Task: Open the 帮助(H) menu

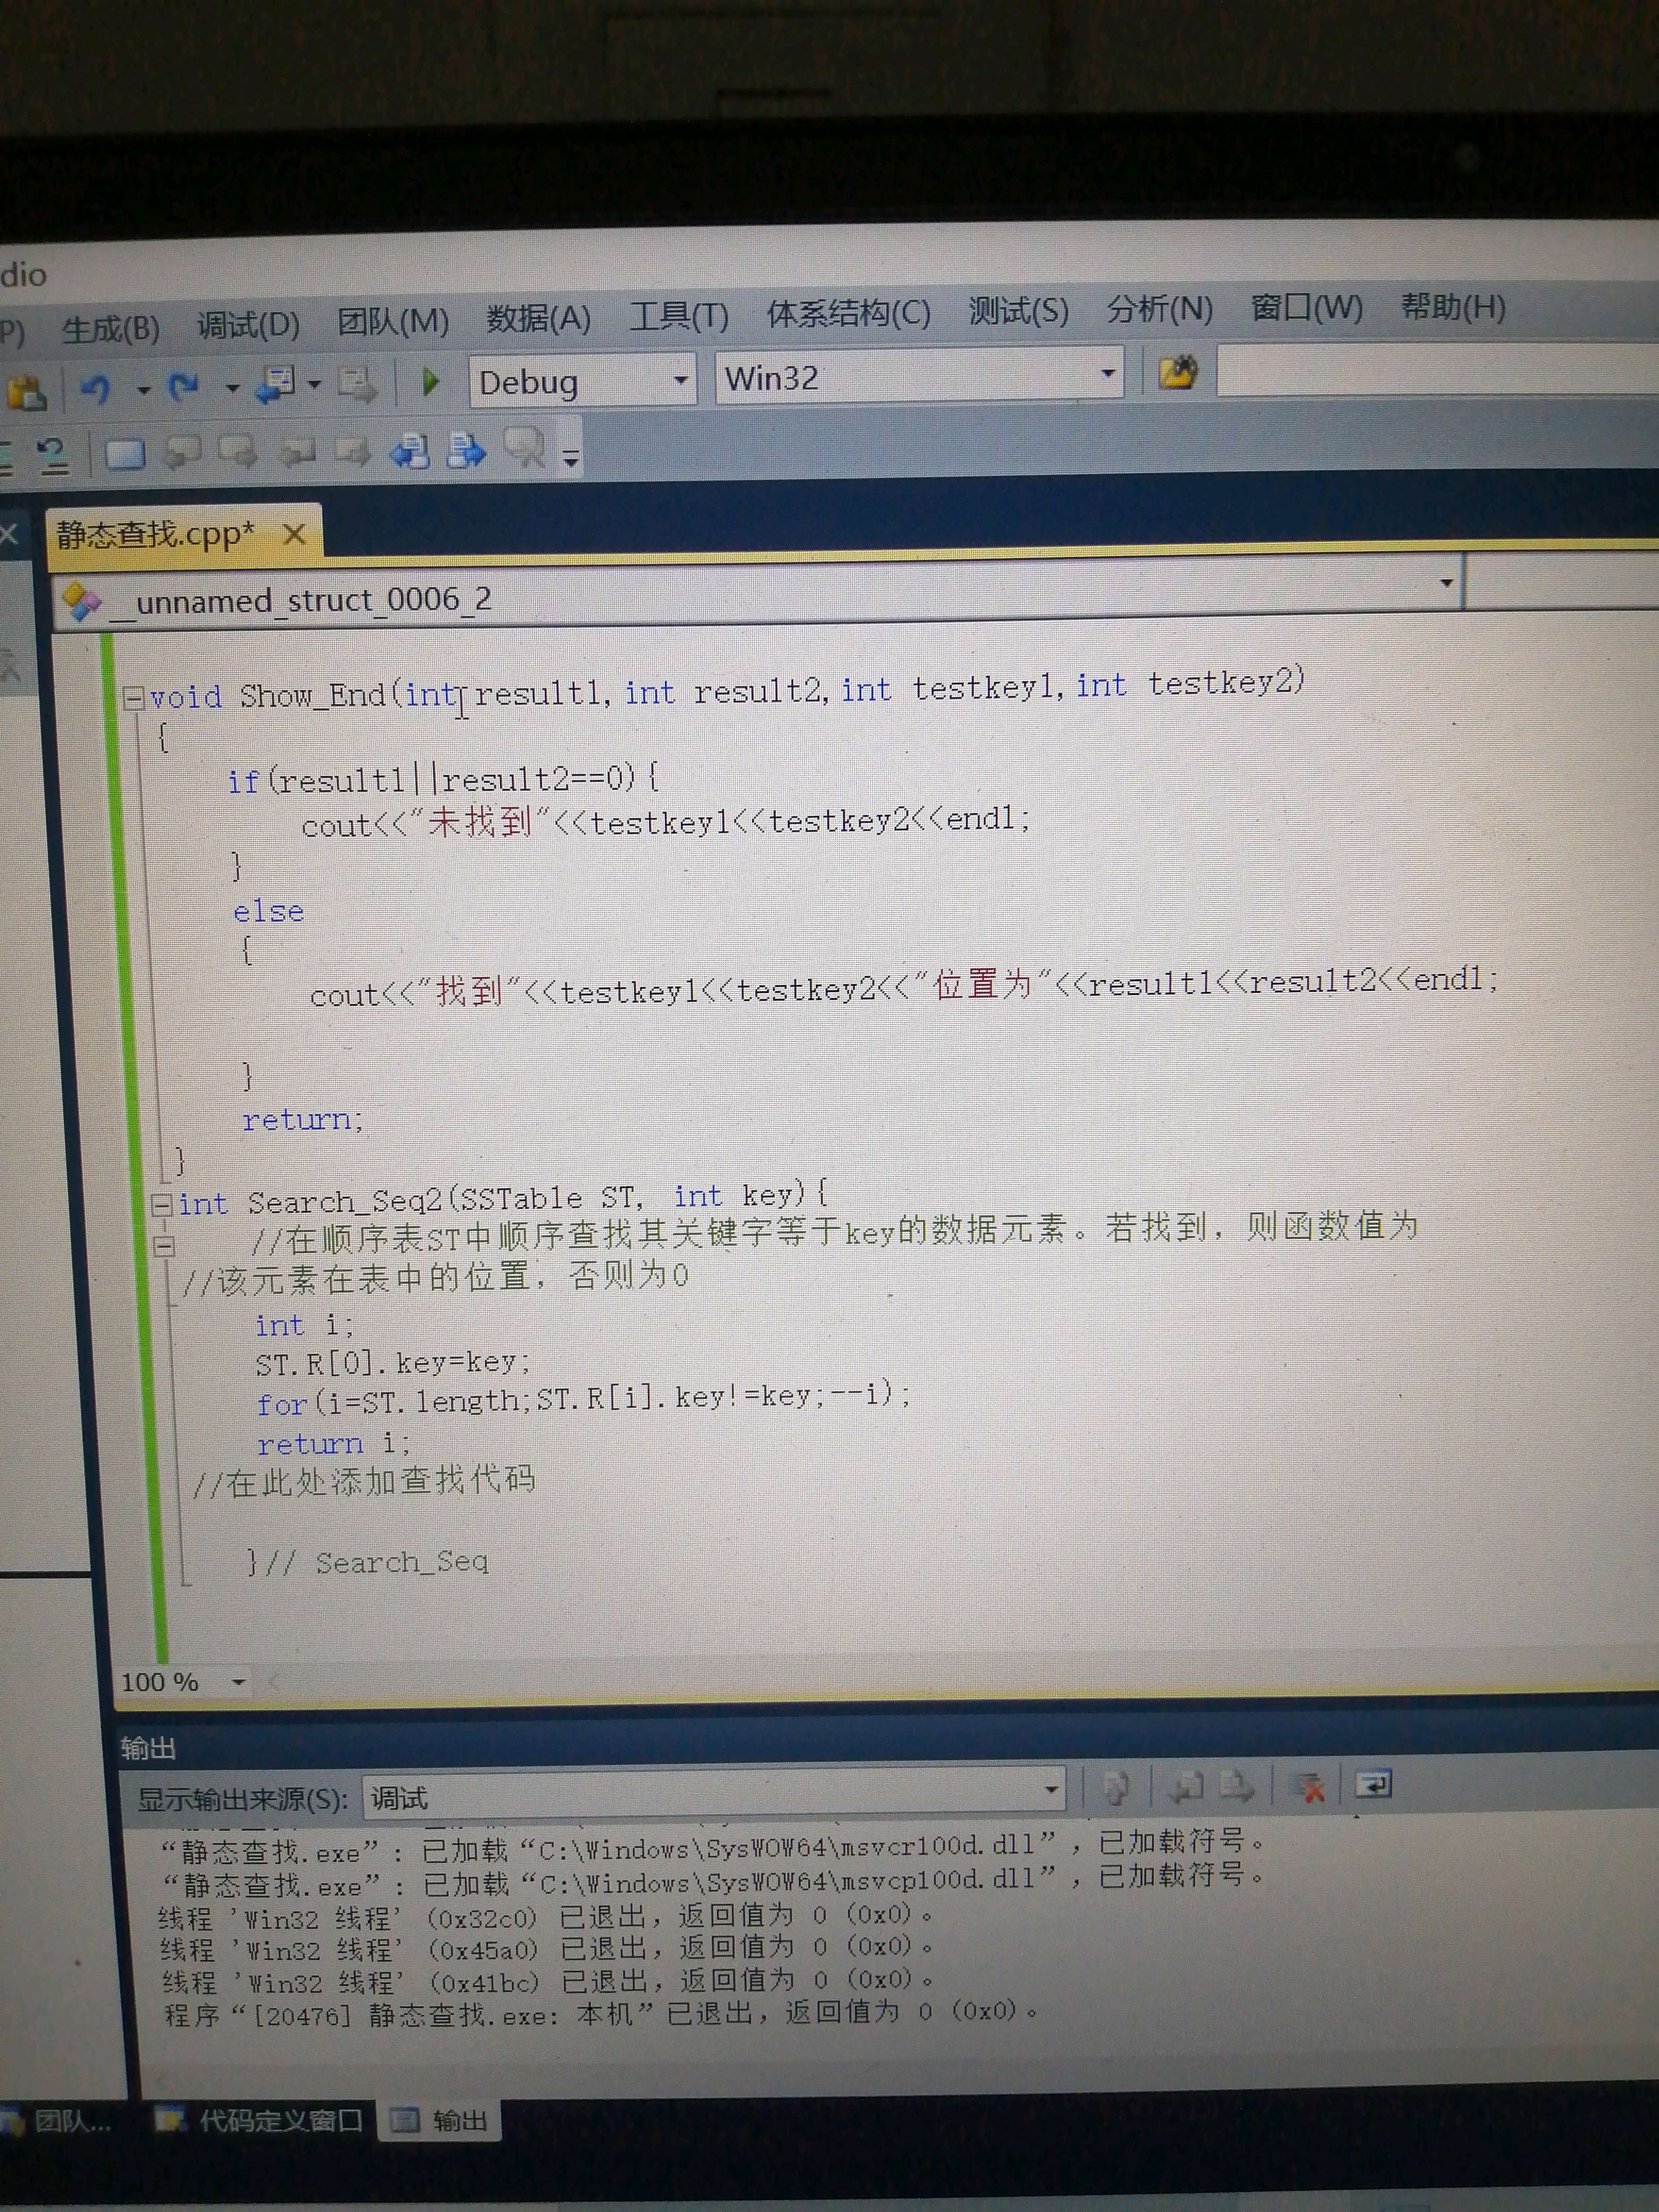Action: 1453,306
